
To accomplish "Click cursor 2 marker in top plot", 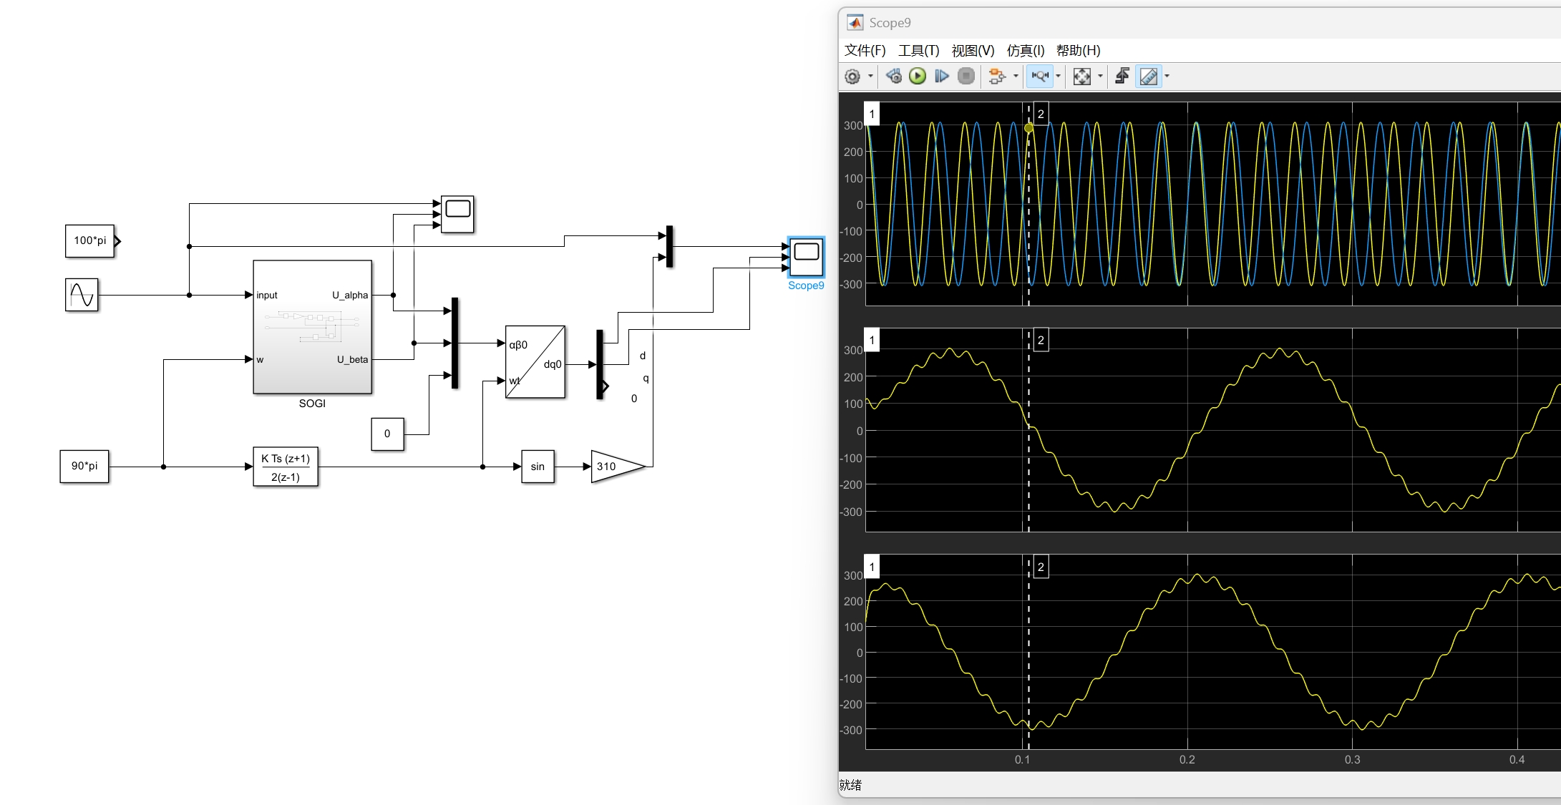I will 1041,114.
